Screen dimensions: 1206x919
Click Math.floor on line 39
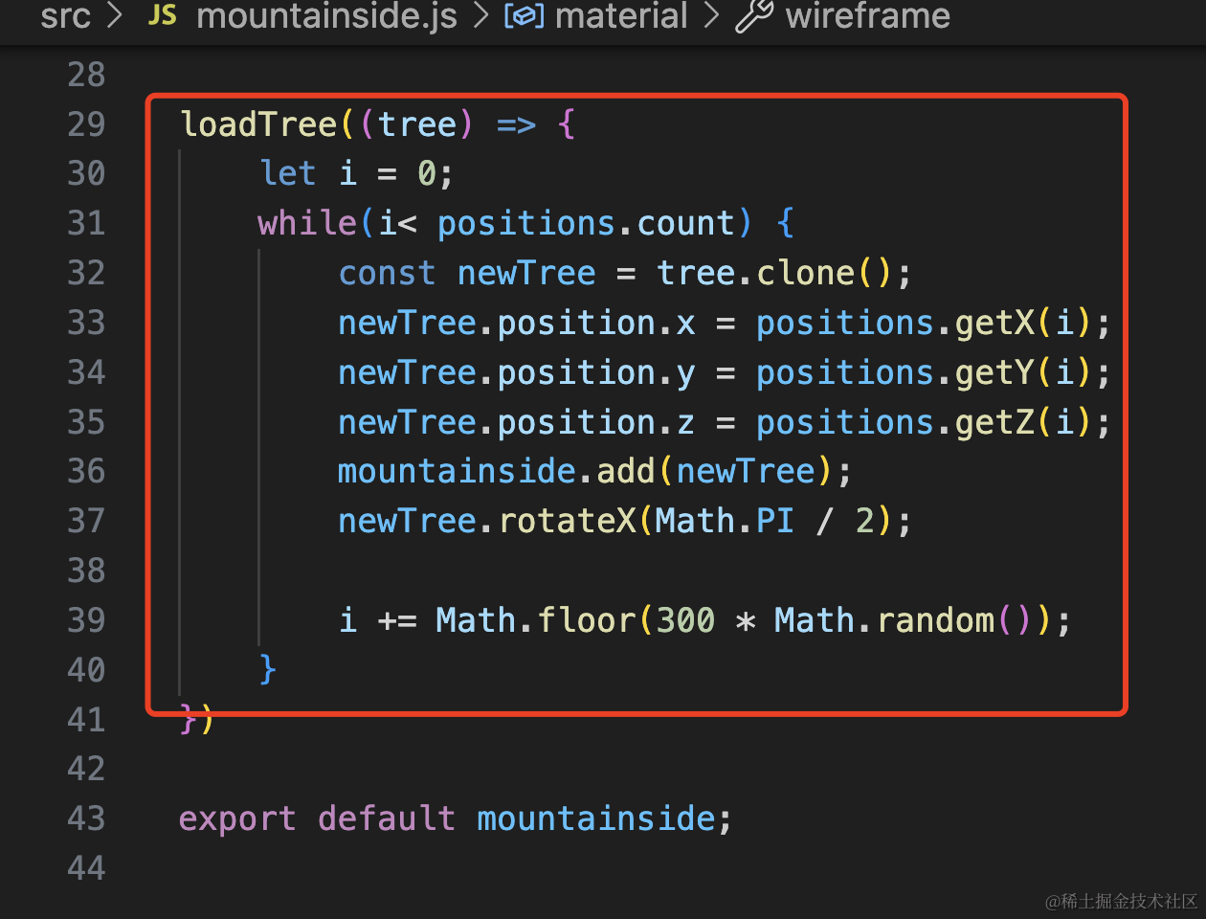click(536, 620)
